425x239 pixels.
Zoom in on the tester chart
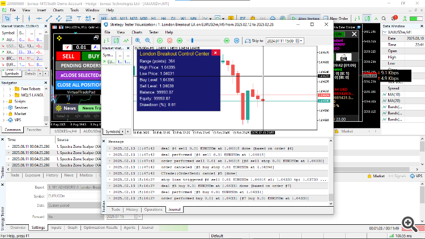click(x=138, y=41)
